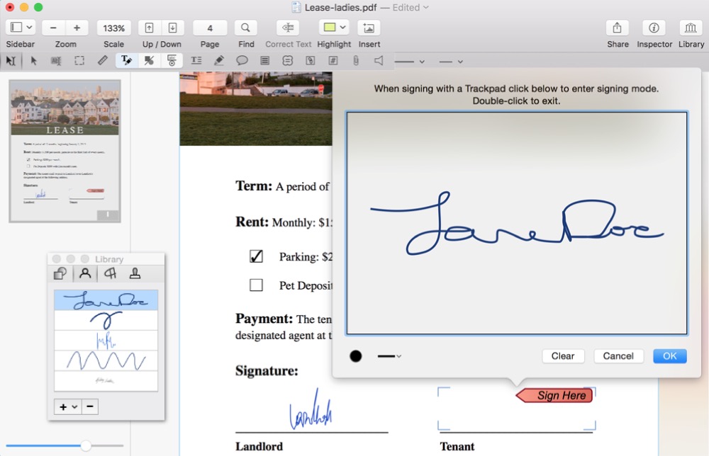Open the Insert image tool
Viewport: 709px width, 456px height.
tap(369, 28)
